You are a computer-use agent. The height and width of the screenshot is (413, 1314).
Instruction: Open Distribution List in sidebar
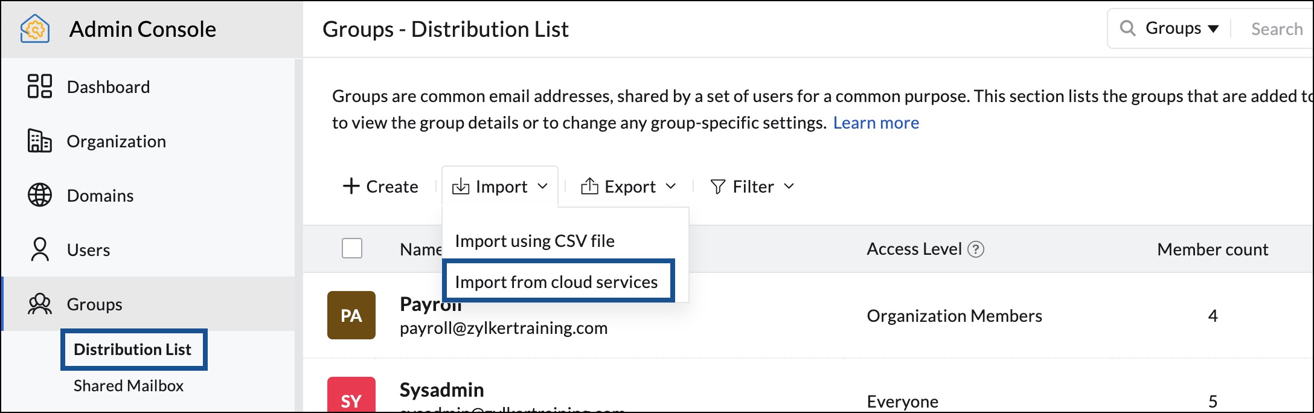(133, 349)
